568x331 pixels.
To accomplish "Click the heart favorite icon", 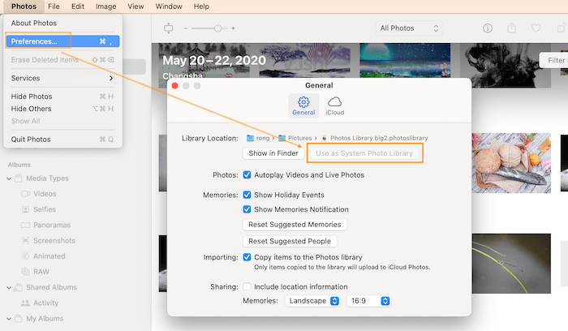I will (536, 28).
